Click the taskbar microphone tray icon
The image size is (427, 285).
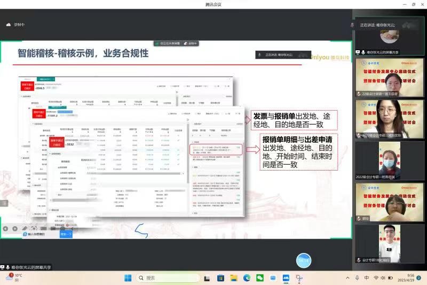tap(357, 278)
